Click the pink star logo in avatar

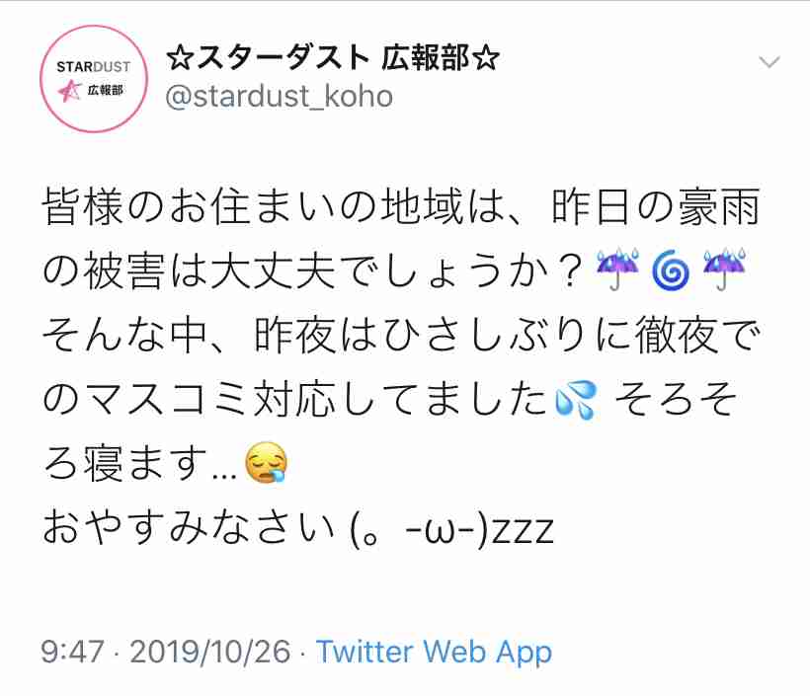[69, 92]
